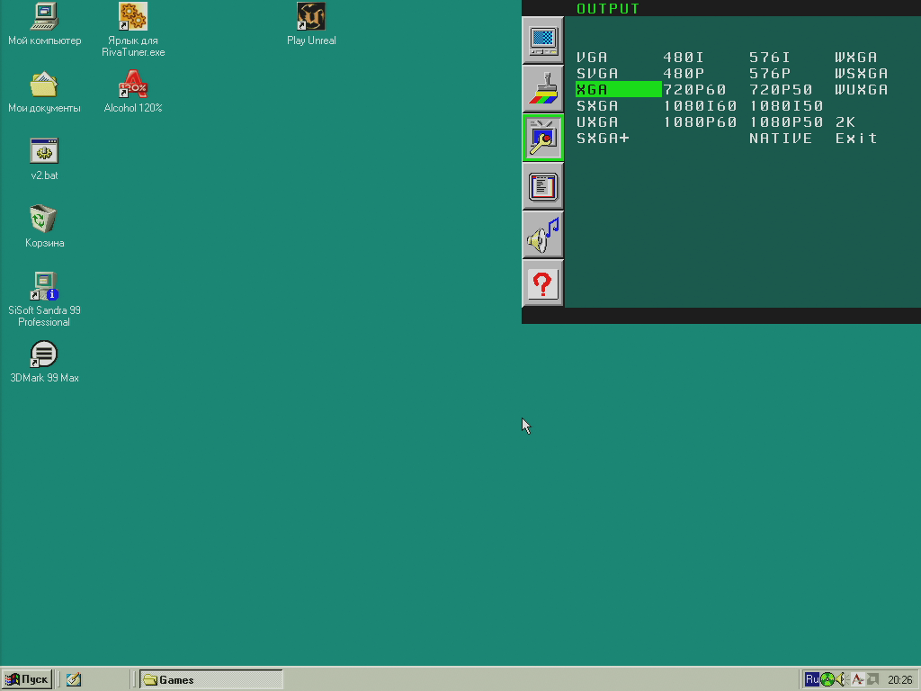Select WUXGA output resolution
The height and width of the screenshot is (691, 921).
point(861,89)
